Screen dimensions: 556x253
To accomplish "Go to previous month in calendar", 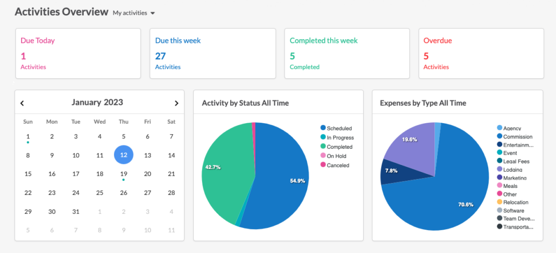I will [22, 103].
